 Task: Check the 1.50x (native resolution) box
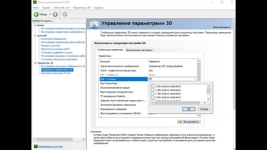pos(153,90)
